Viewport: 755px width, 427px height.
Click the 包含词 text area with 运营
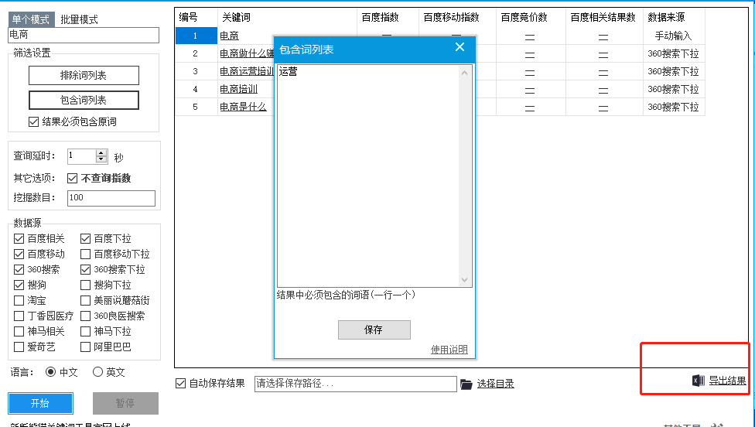coord(368,176)
